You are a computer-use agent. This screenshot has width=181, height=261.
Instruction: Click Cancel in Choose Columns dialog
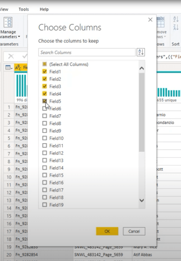pos(134,231)
